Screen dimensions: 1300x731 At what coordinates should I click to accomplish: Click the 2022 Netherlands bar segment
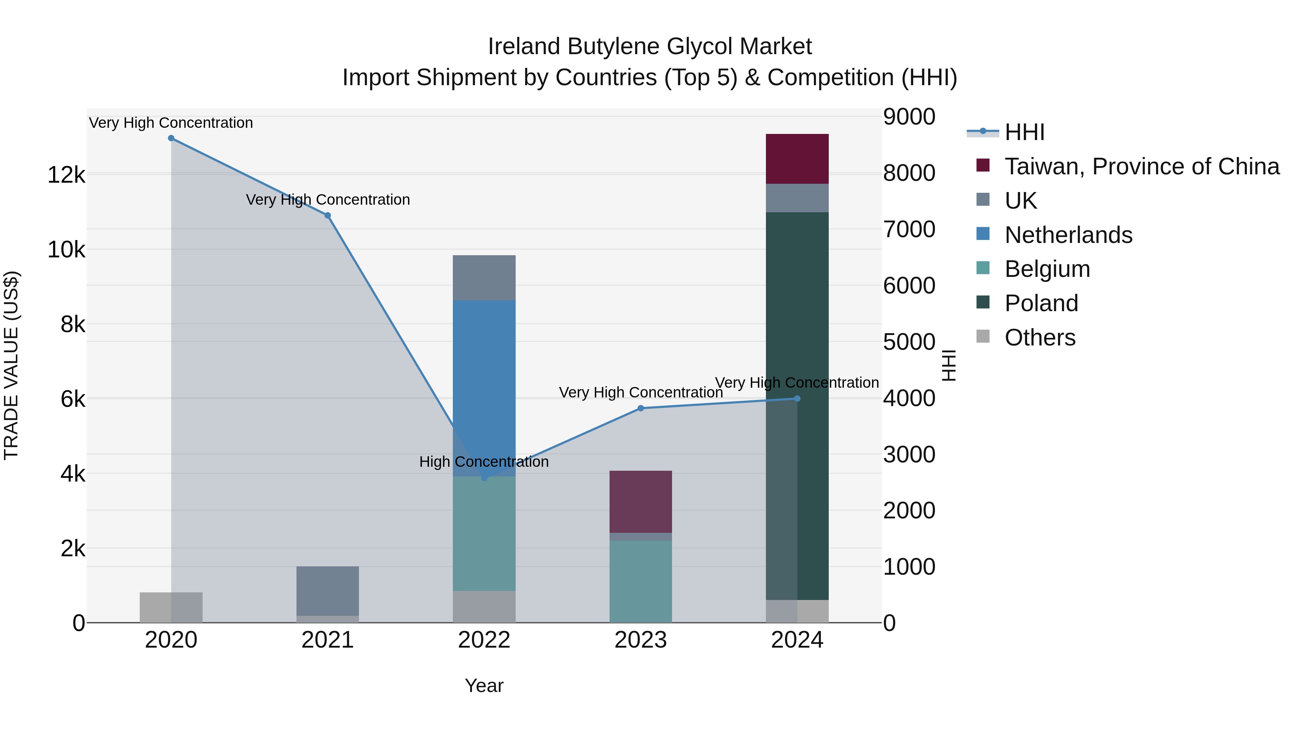pyautogui.click(x=484, y=388)
